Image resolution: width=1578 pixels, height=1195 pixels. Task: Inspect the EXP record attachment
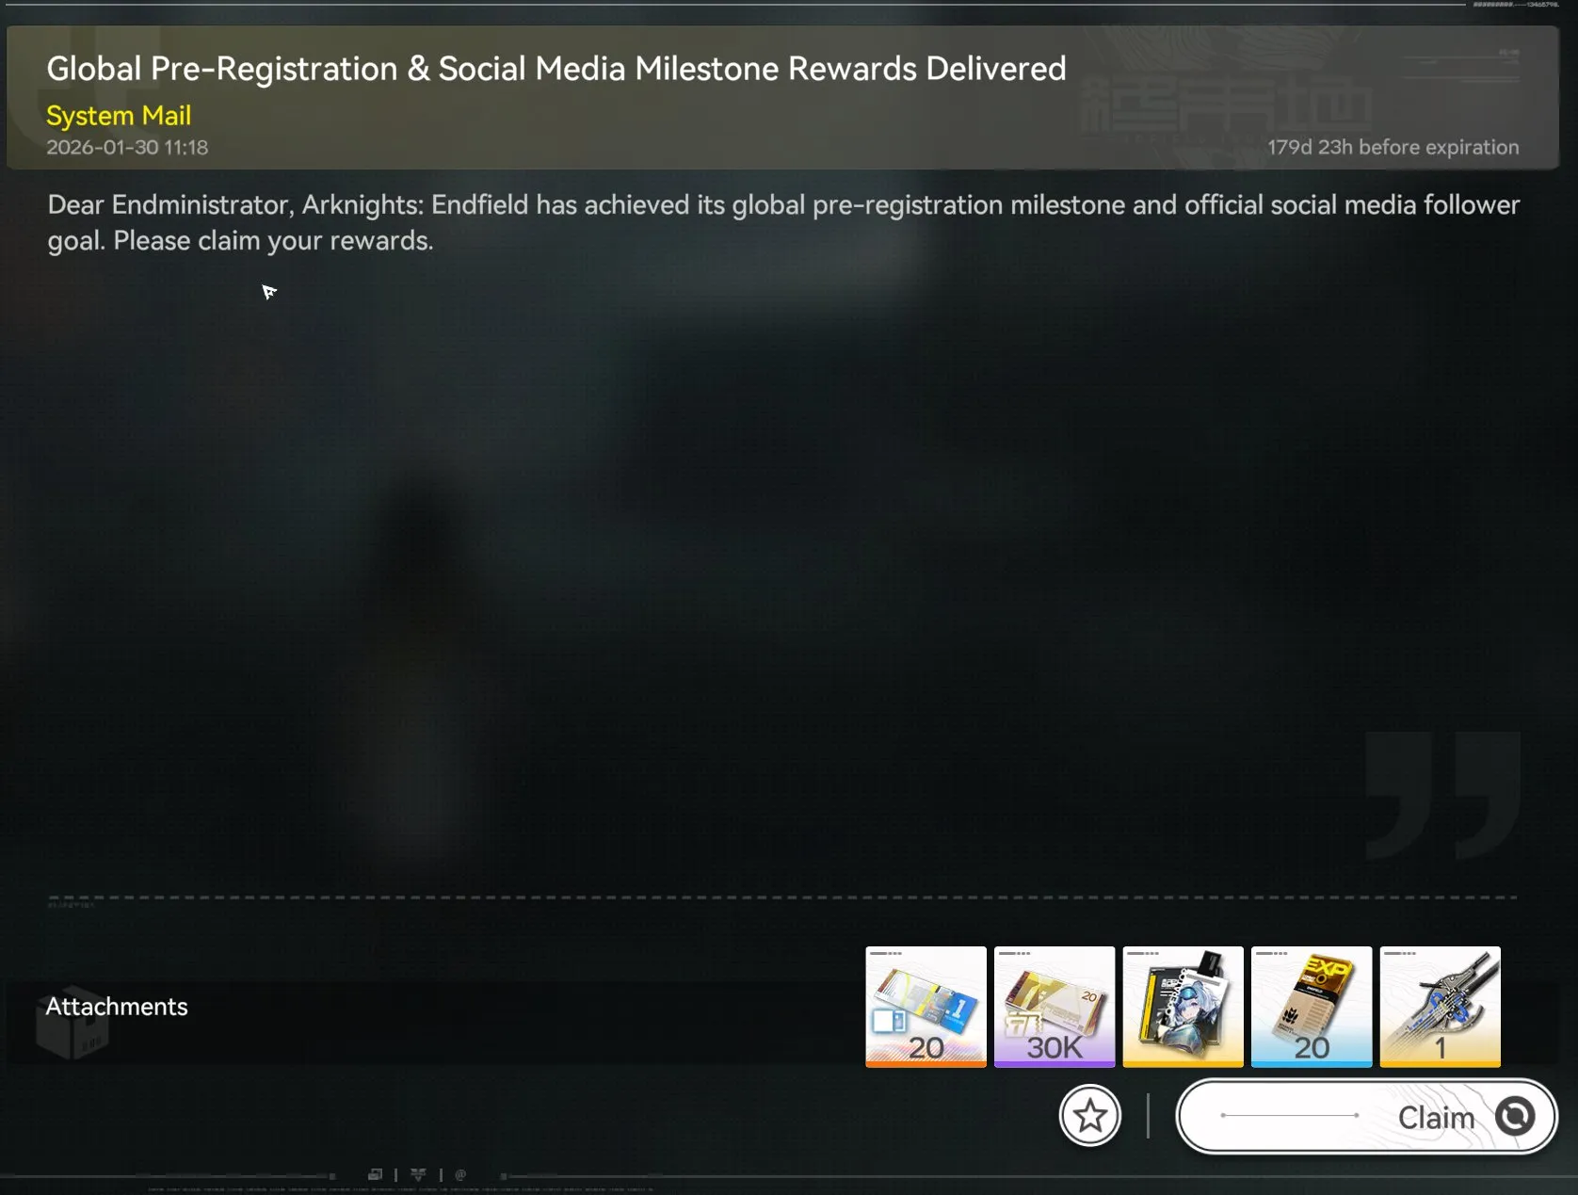(x=1312, y=1007)
